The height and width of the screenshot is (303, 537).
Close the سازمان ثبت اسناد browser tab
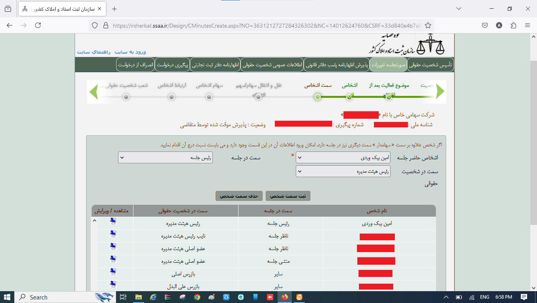click(x=99, y=9)
